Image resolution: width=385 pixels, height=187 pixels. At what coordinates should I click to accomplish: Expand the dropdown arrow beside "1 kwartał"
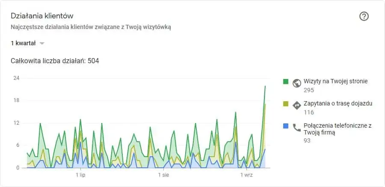(x=42, y=44)
